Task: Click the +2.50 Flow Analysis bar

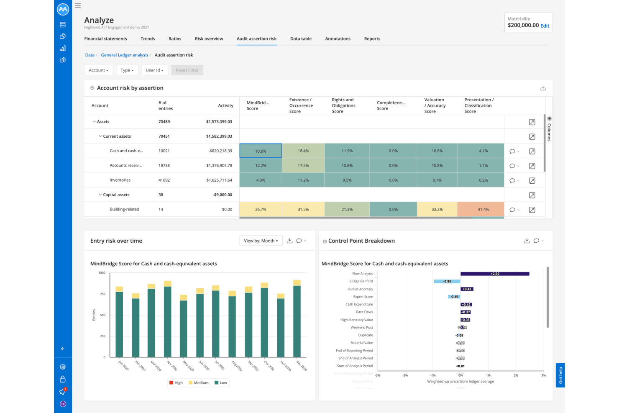Action: 495,274
